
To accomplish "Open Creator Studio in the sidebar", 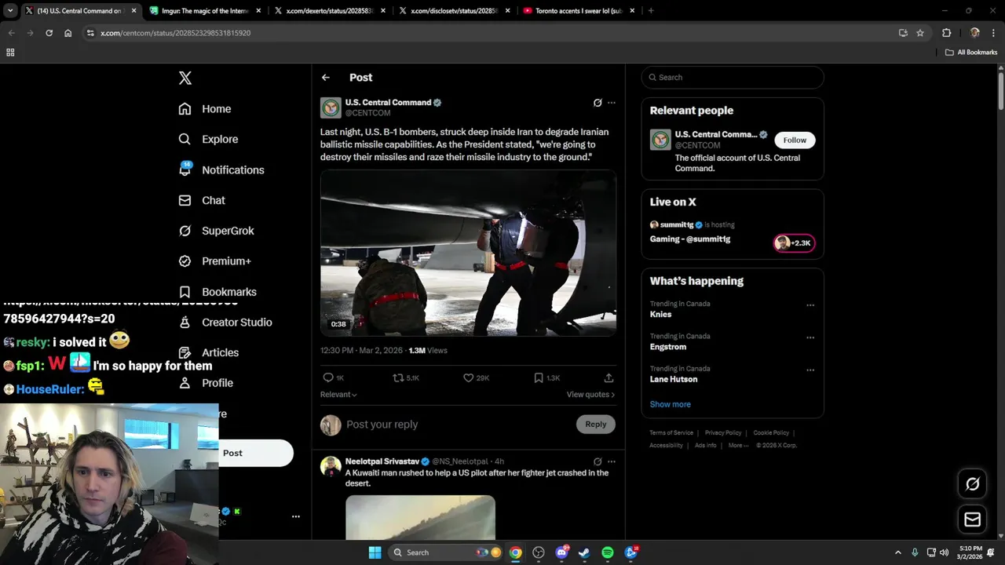I will (225, 322).
